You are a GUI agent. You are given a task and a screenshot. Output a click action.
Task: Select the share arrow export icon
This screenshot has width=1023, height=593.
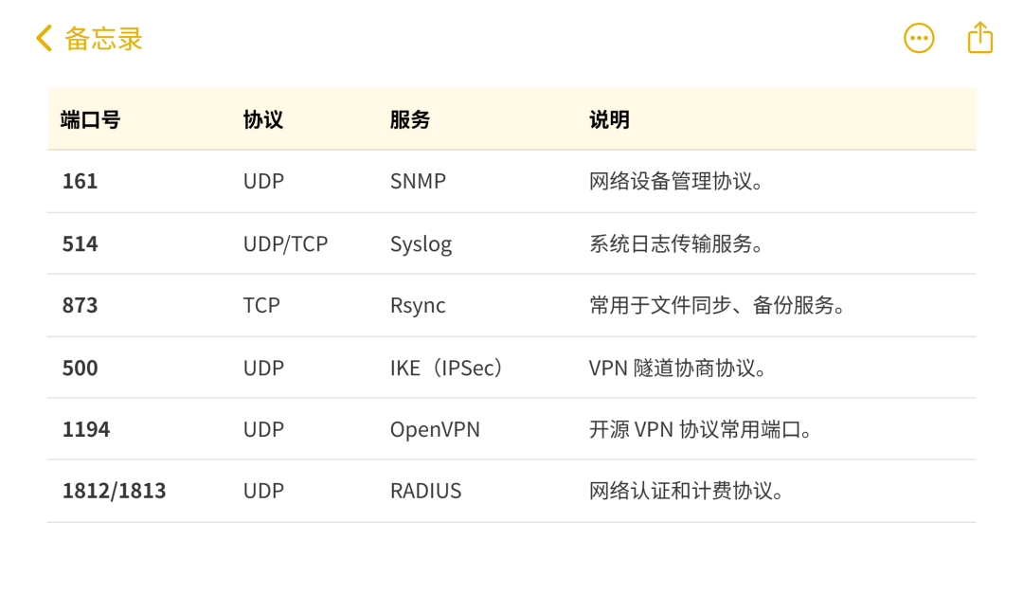click(x=979, y=37)
